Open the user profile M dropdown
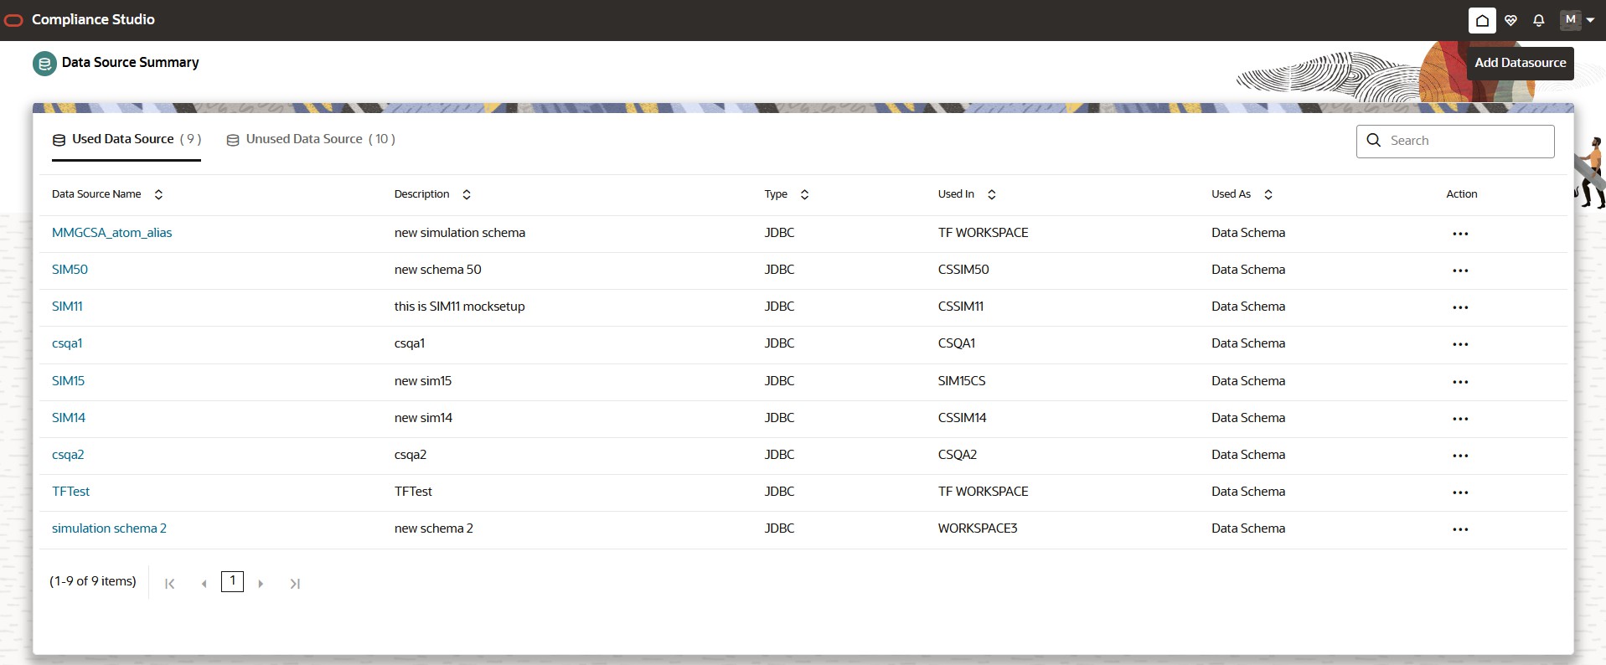This screenshot has height=665, width=1606. 1577,19
